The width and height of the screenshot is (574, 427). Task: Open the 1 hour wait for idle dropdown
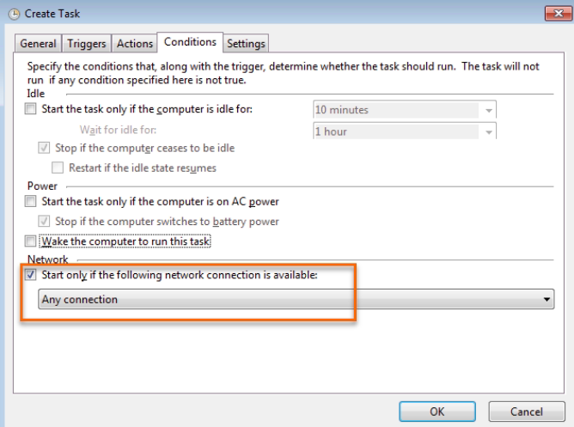(x=489, y=131)
